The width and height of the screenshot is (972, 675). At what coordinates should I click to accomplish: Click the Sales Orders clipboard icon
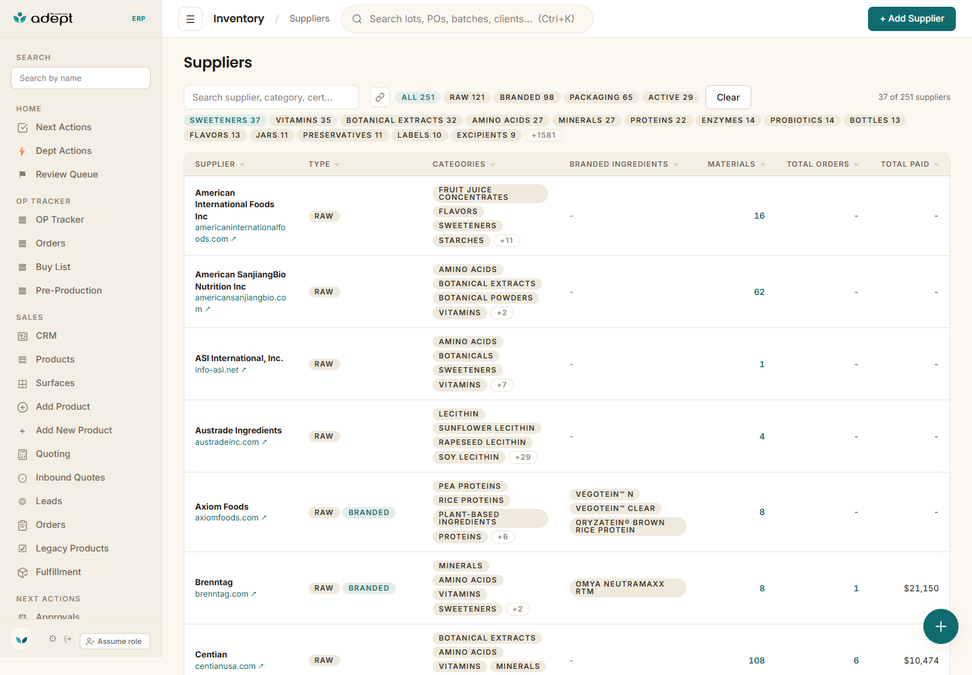click(22, 525)
